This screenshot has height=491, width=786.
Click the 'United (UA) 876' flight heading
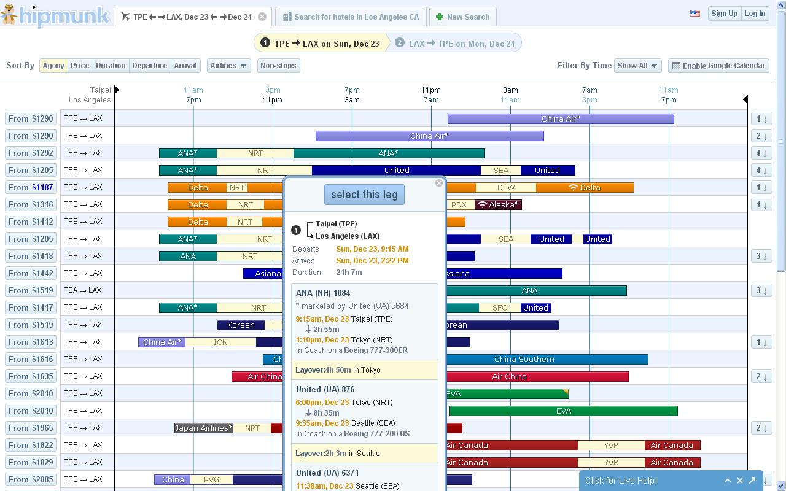click(325, 389)
